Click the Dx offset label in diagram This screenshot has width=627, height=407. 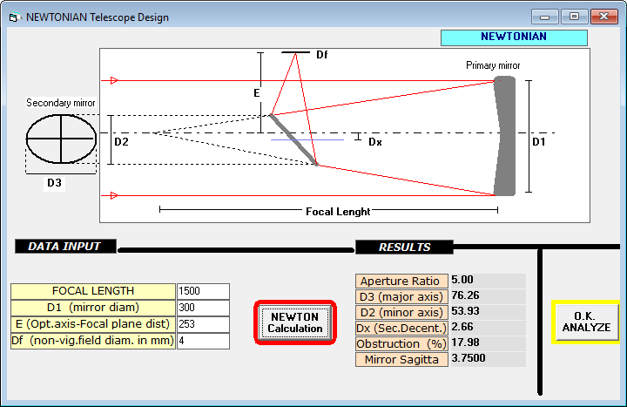(x=375, y=142)
